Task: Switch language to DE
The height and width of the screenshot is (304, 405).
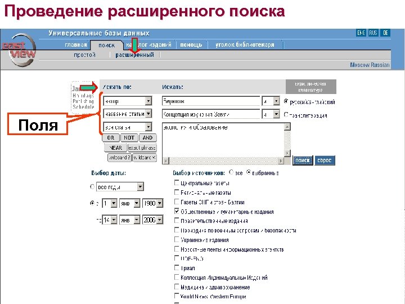Action: pos(385,33)
